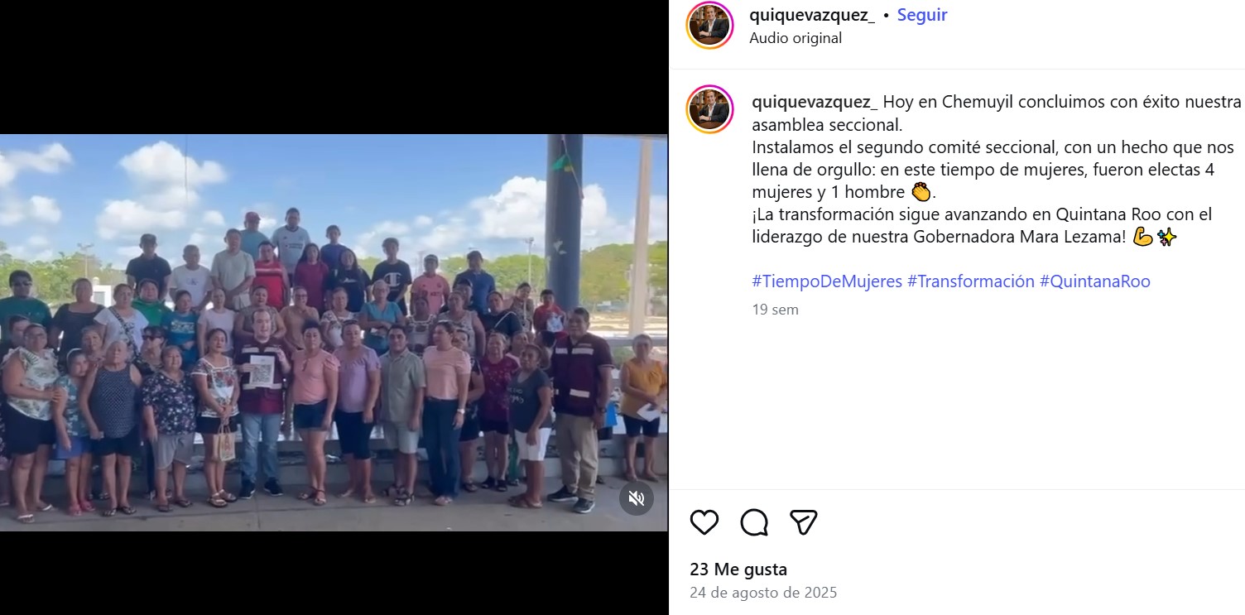
Task: Open the 19 sem timestamp
Action: click(775, 310)
